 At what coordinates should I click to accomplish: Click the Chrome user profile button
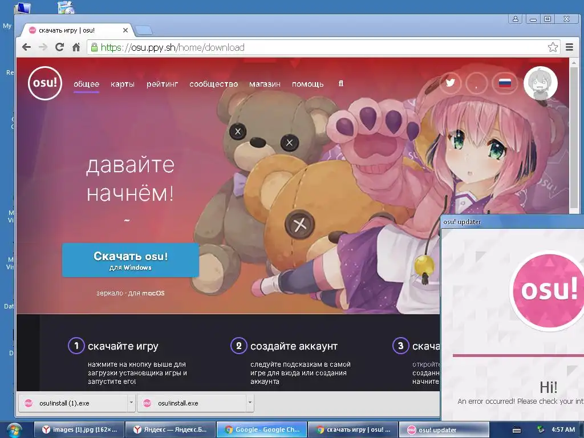click(x=516, y=19)
